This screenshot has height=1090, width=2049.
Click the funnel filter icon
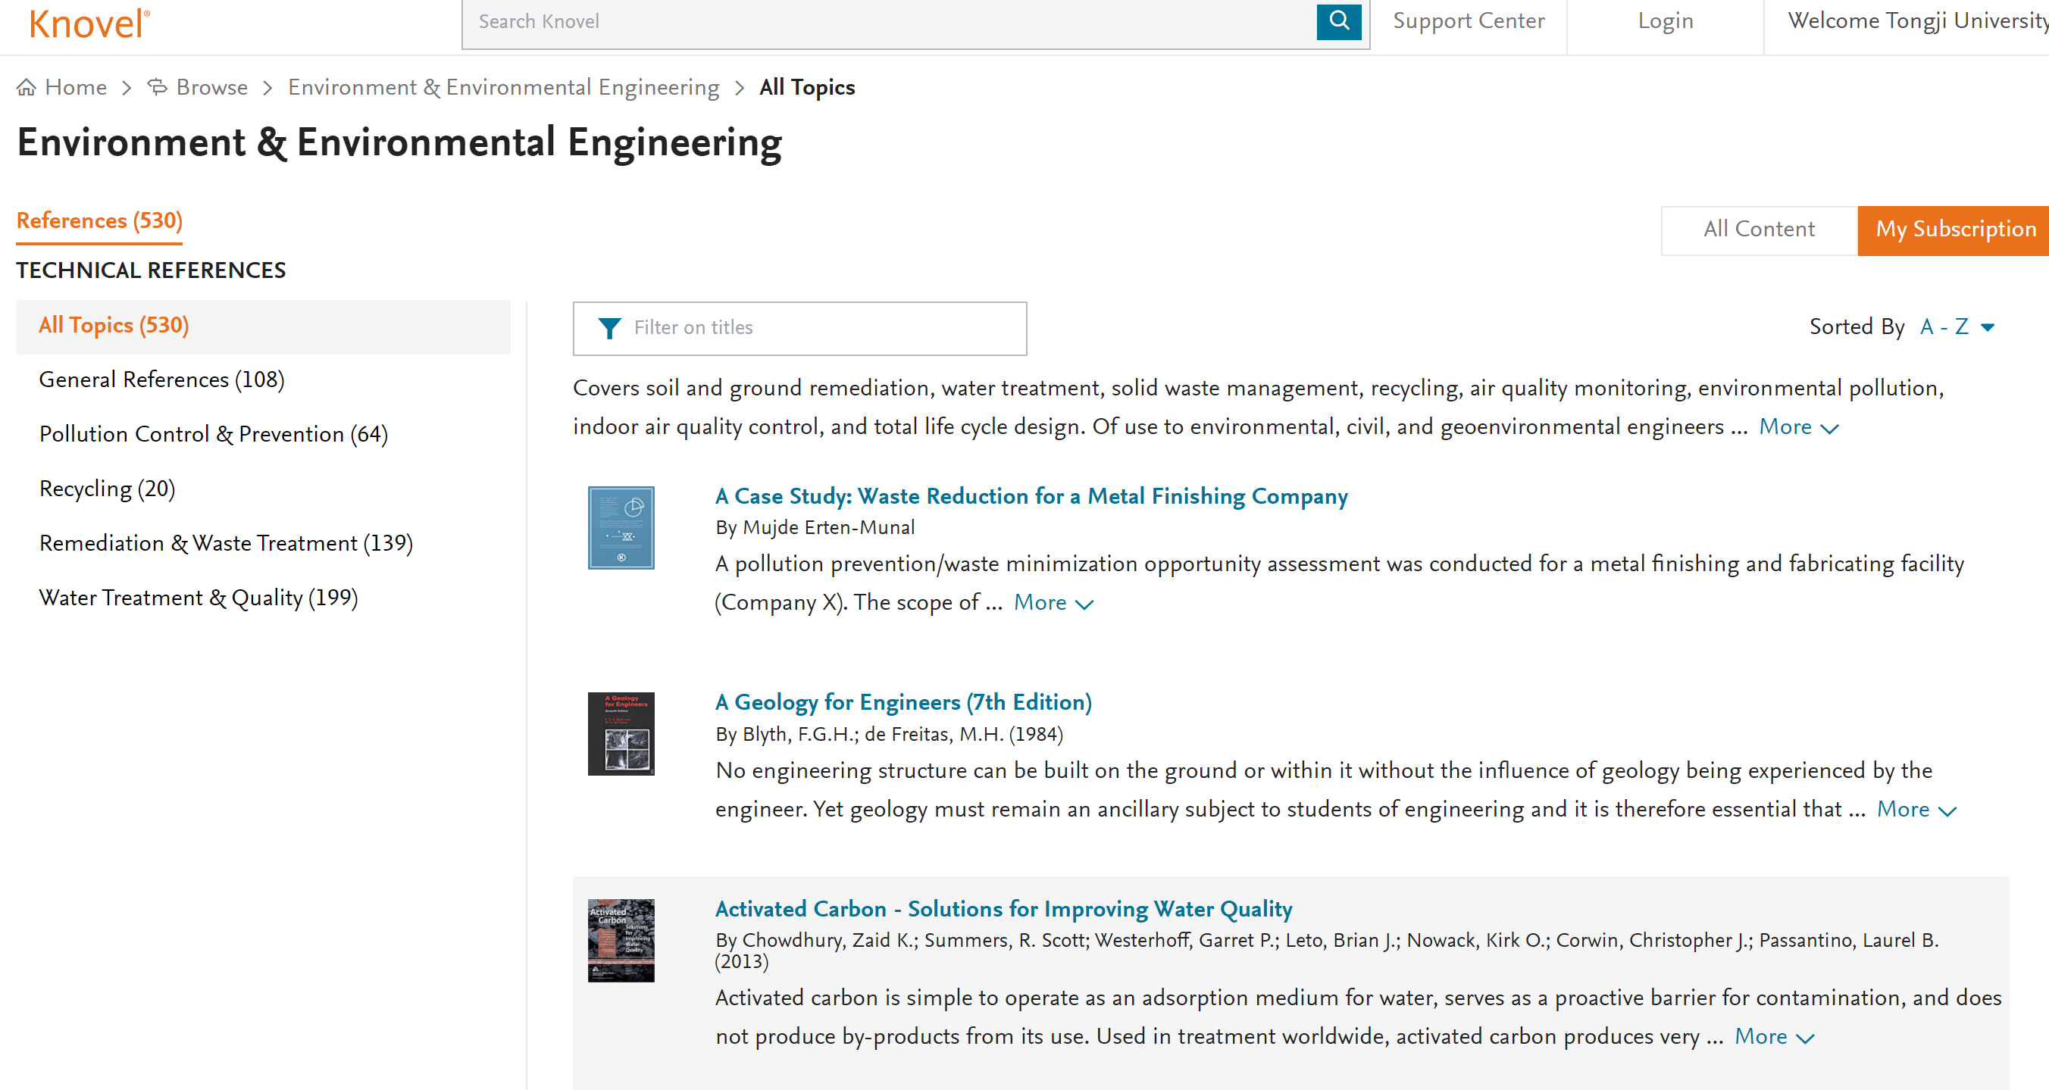[x=609, y=327]
